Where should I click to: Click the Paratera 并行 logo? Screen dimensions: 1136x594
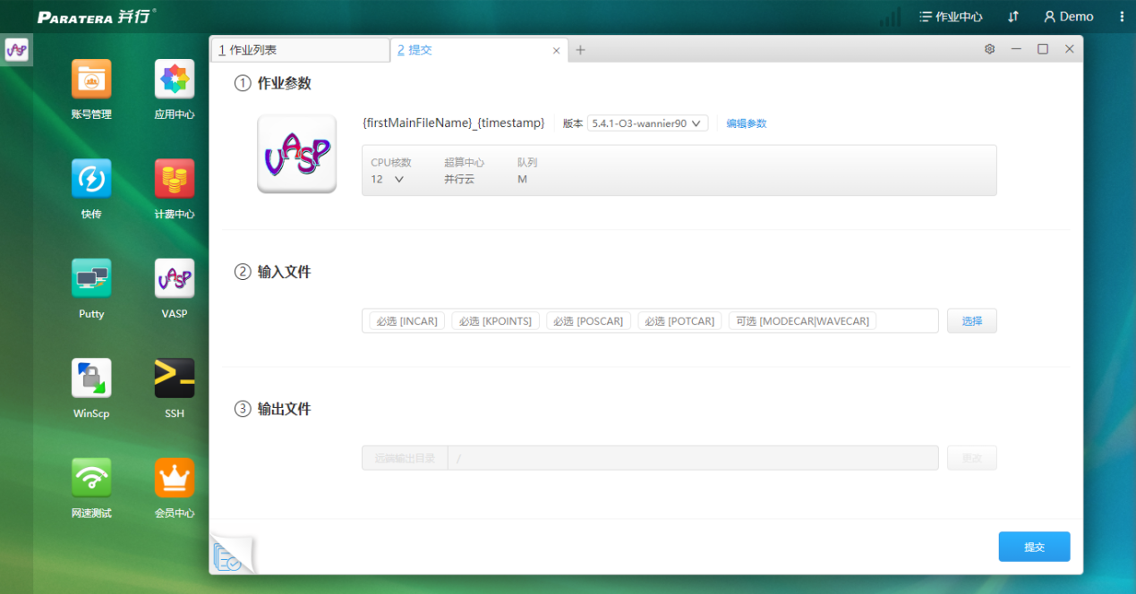point(96,16)
